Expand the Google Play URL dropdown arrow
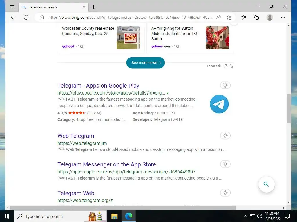 [x=168, y=93]
